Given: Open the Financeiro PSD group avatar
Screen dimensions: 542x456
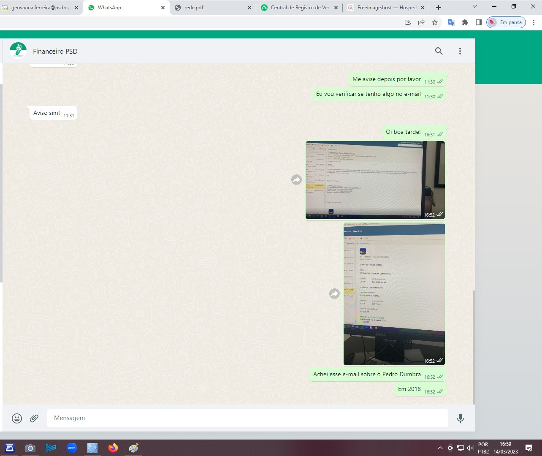Looking at the screenshot, I should tap(18, 51).
